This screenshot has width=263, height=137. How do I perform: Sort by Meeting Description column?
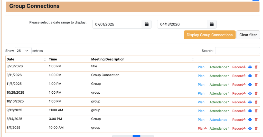(141, 59)
